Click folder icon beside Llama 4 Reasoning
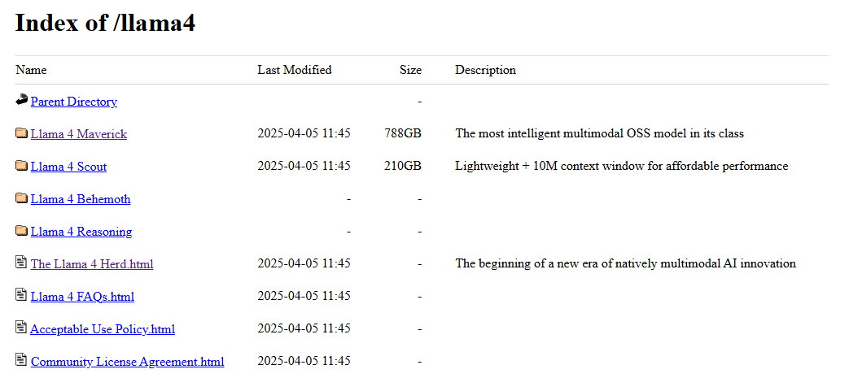 pos(21,231)
